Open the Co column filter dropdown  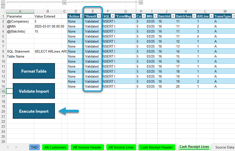(x=144, y=16)
